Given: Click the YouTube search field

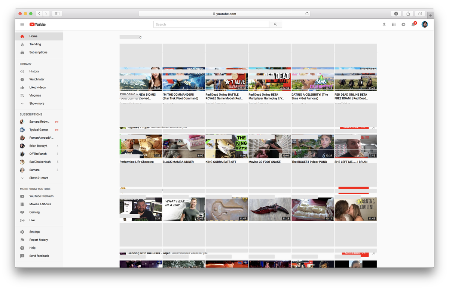Looking at the screenshot, I should tap(211, 24).
